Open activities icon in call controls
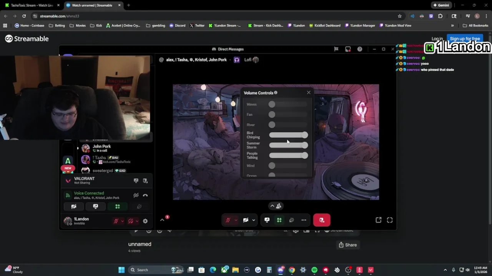This screenshot has height=276, width=492. pos(279,220)
